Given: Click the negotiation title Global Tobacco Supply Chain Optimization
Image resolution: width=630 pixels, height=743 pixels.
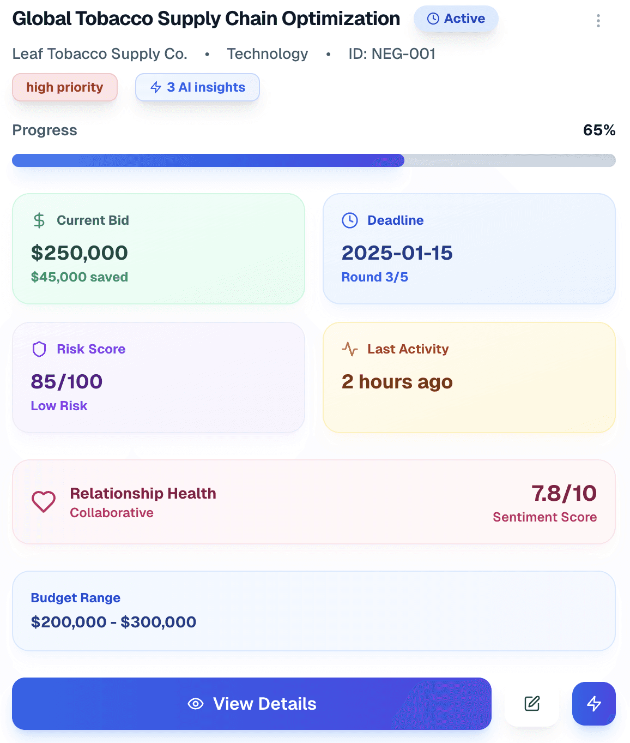Looking at the screenshot, I should pyautogui.click(x=206, y=19).
